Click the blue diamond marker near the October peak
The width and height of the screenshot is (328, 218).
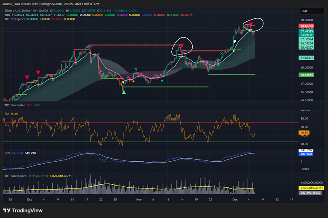(99, 54)
